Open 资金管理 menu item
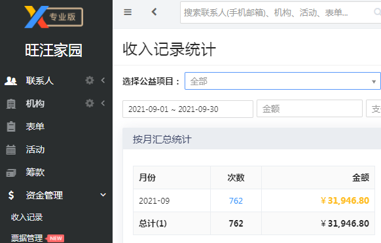The width and height of the screenshot is (381, 243). [45, 195]
